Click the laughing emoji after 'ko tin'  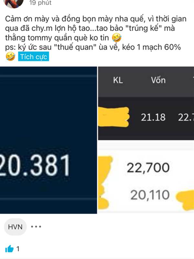[x=117, y=38]
